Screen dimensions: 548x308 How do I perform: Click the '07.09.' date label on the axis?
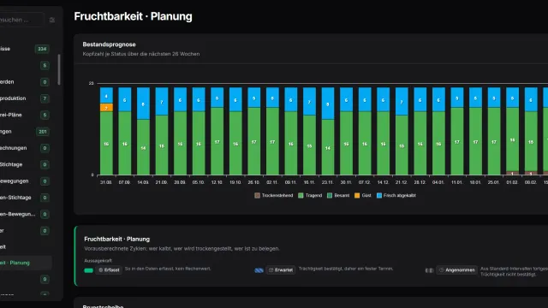(124, 182)
